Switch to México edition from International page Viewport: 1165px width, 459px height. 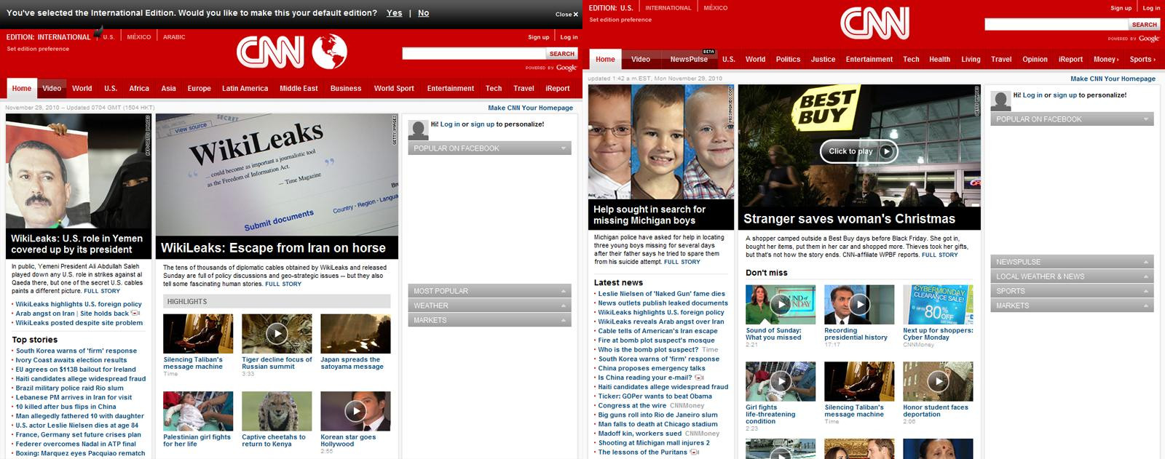coord(138,37)
